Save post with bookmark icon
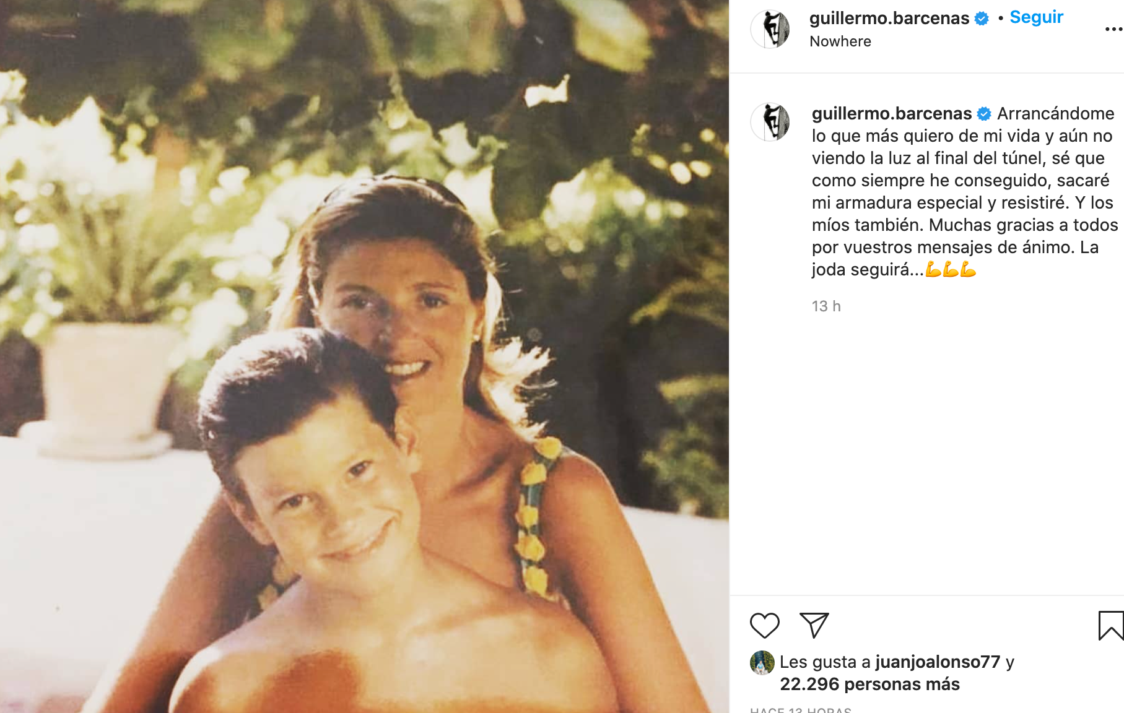This screenshot has height=713, width=1124. click(x=1111, y=625)
